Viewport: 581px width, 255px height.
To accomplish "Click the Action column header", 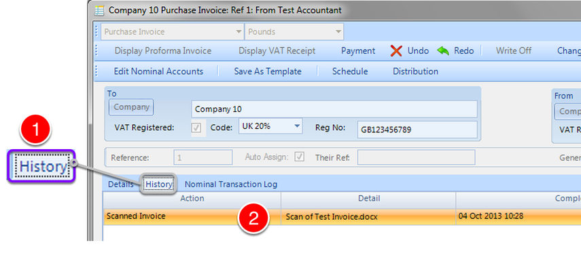I will pos(192,199).
